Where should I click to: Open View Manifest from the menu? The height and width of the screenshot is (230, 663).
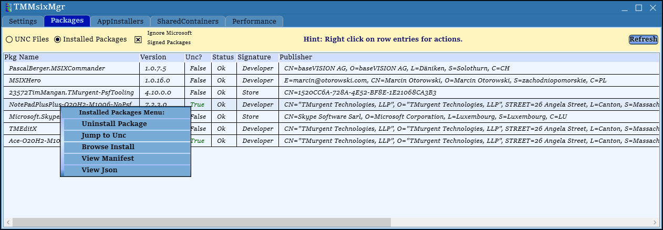[x=108, y=159]
